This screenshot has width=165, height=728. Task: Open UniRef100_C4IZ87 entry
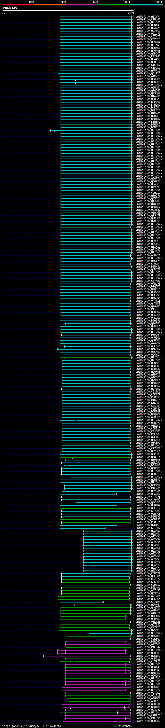(148, 528)
